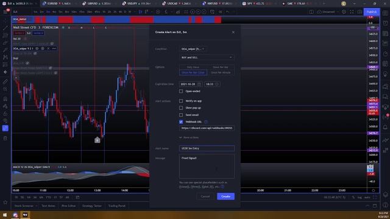Click the compare or add symbol icon
The height and width of the screenshot is (219, 390).
[158, 12]
